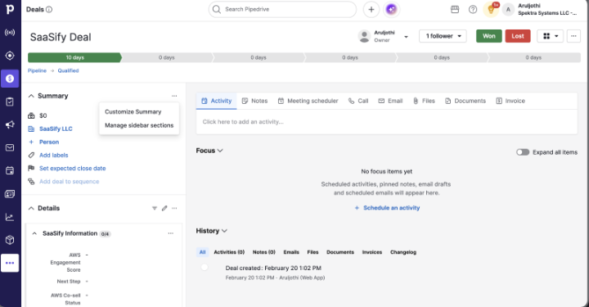Screen dimensions: 589x307
Task: Select Customize Summary menu item
Action: 133,112
